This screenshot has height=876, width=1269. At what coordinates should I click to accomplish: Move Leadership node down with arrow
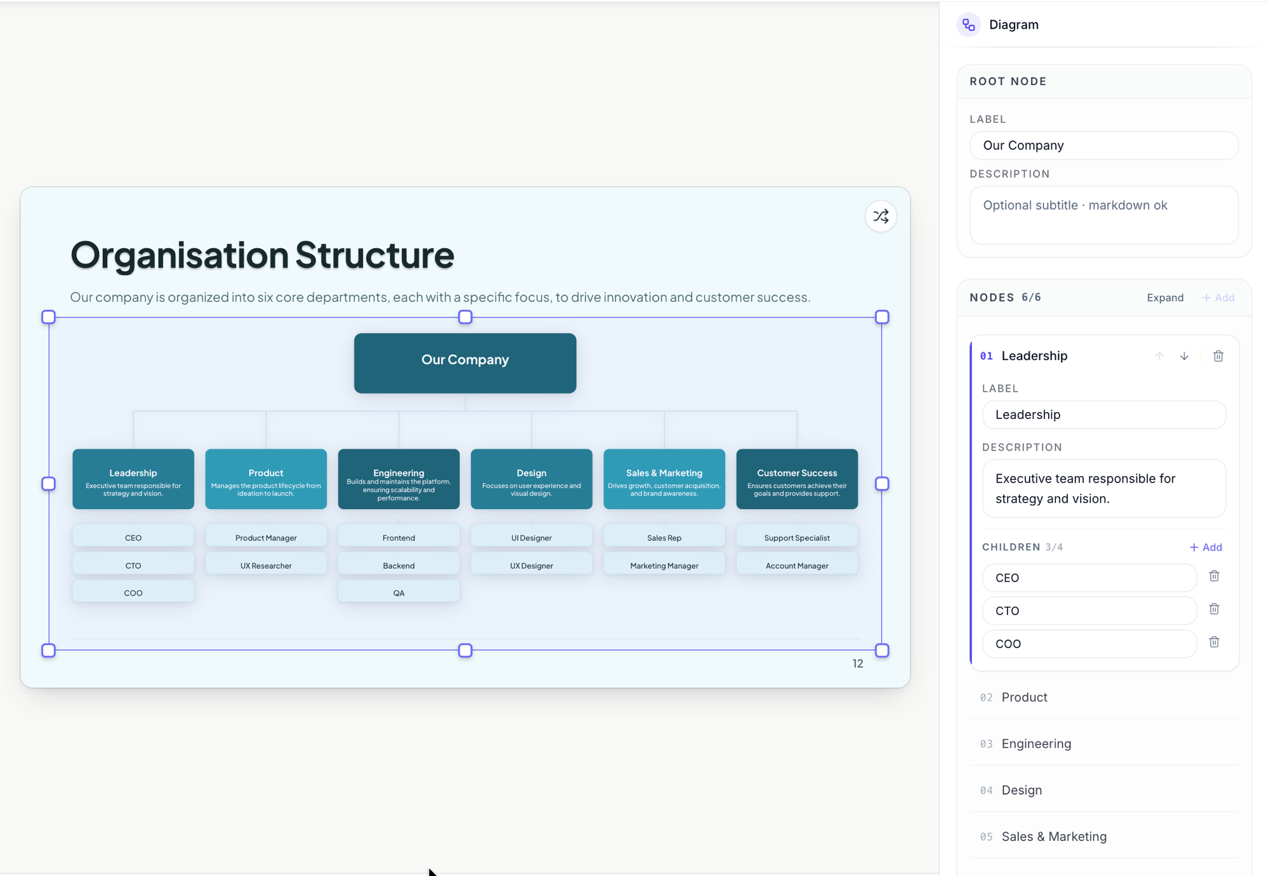[1184, 356]
